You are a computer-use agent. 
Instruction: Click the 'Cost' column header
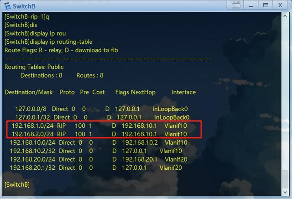[x=99, y=92]
